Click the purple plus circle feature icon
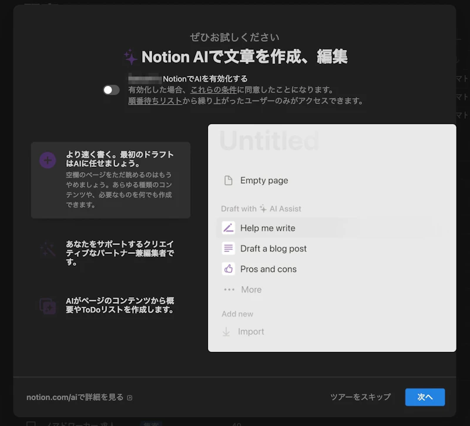 coord(48,159)
